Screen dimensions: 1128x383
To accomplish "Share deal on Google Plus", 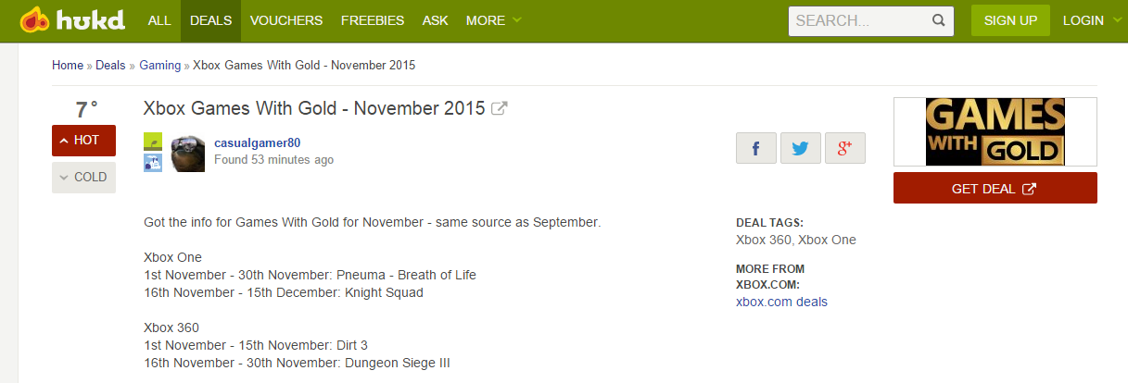I will pyautogui.click(x=845, y=148).
